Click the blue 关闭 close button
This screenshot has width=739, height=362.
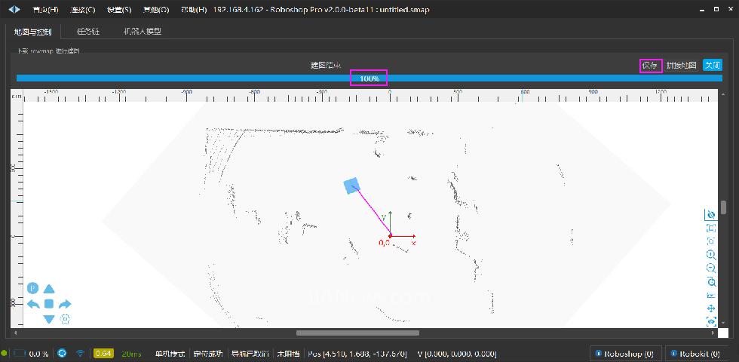point(712,66)
